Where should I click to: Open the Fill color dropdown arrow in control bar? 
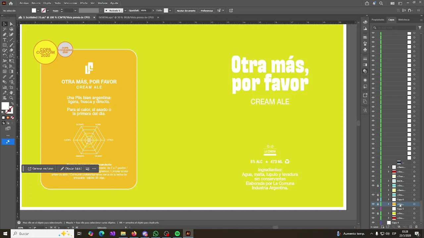click(38, 11)
